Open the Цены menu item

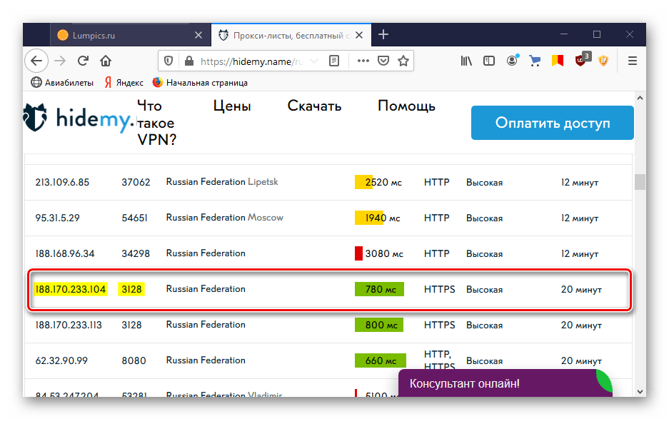(x=232, y=106)
